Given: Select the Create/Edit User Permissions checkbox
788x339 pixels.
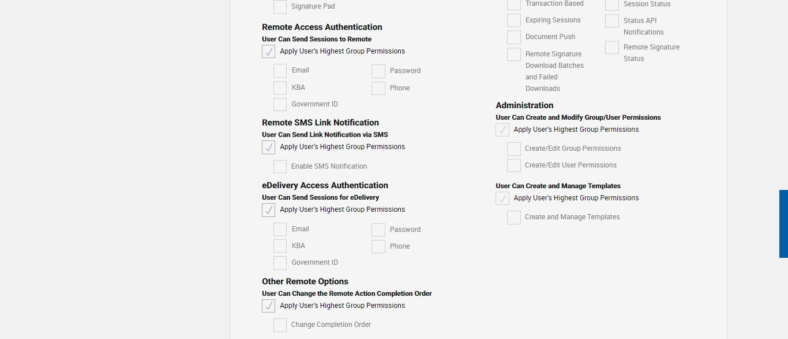Looking at the screenshot, I should (514, 166).
